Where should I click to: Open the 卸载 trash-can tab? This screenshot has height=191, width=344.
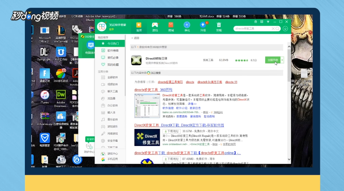(x=219, y=27)
